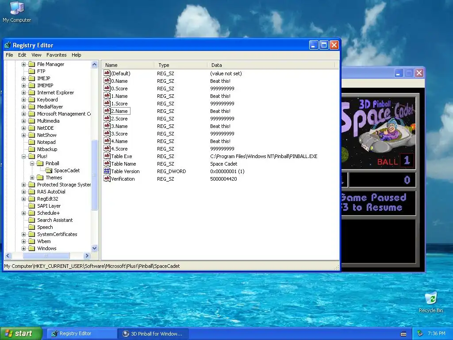Open the Favorites menu

[x=56, y=55]
